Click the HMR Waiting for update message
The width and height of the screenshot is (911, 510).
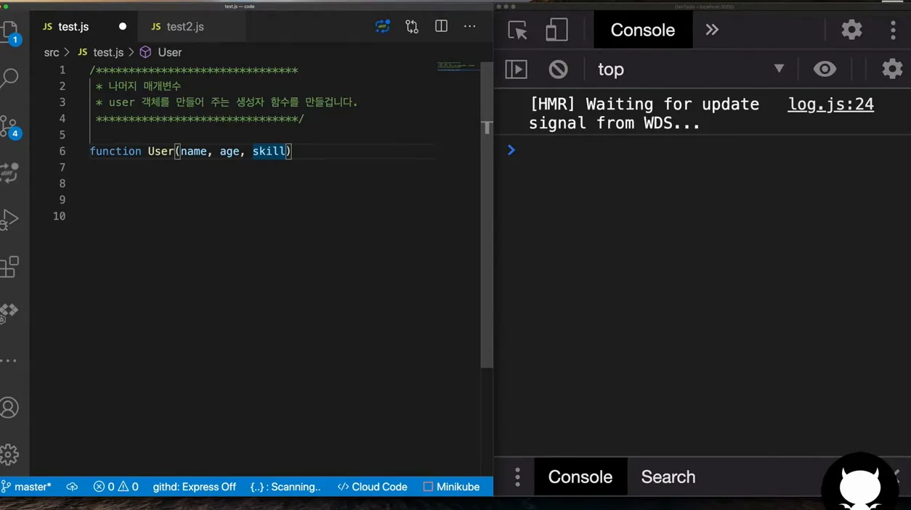tap(644, 113)
